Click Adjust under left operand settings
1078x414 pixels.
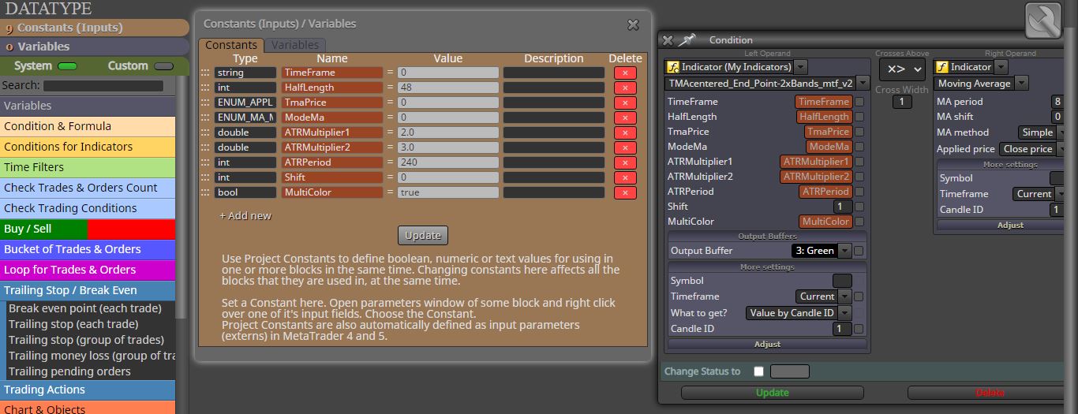click(767, 344)
